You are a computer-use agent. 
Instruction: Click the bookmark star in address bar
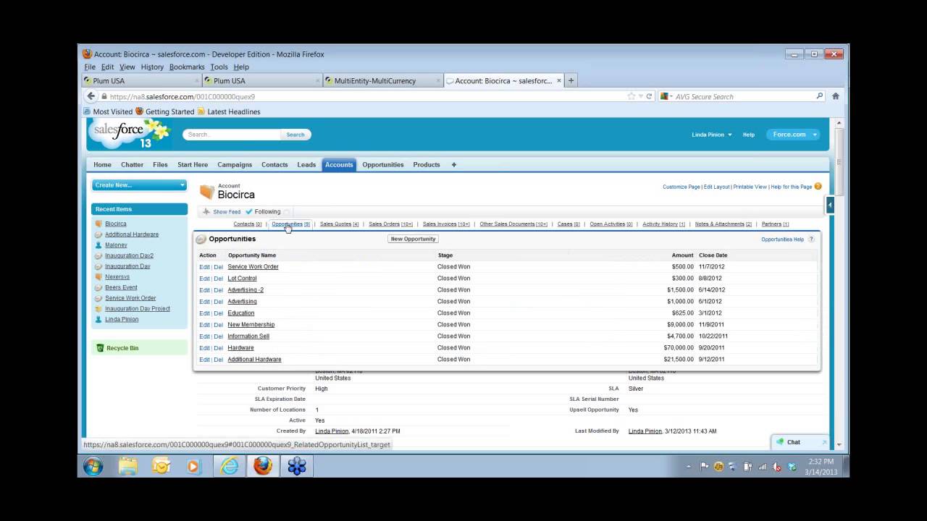tap(632, 96)
